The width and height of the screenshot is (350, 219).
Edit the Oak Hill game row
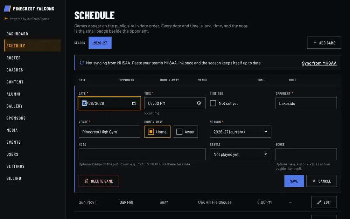tap(324, 202)
